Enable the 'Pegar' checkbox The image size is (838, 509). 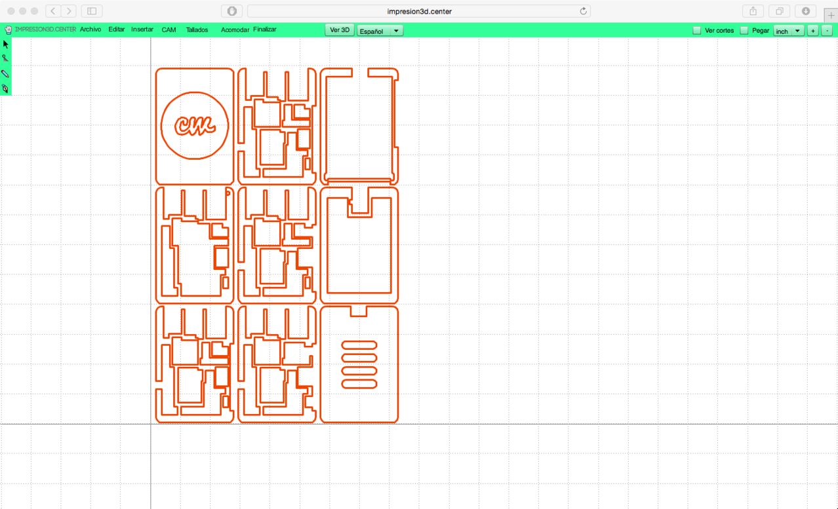744,30
